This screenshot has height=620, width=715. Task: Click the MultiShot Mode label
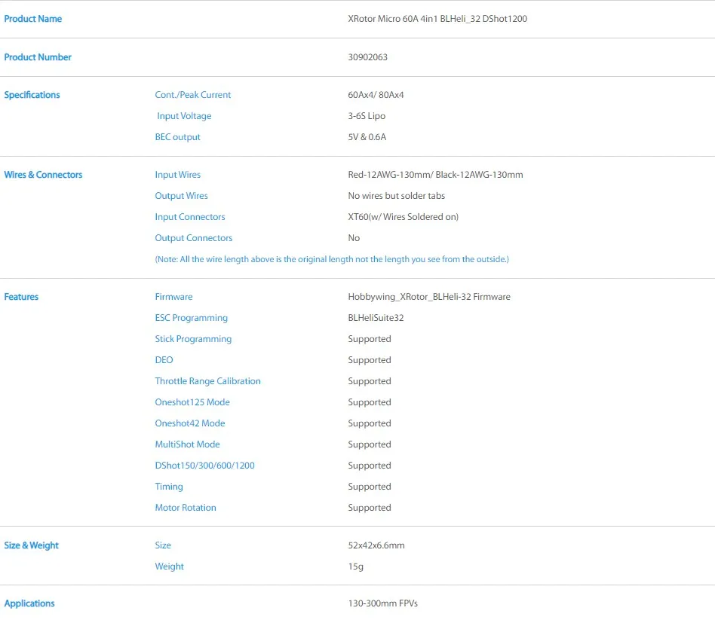187,444
